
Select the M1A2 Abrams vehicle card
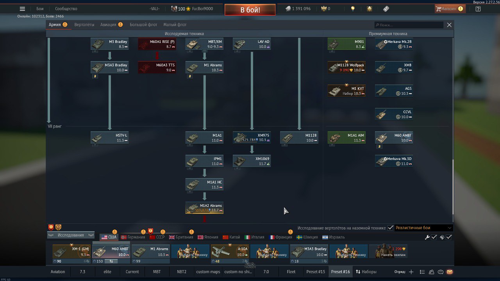click(204, 208)
